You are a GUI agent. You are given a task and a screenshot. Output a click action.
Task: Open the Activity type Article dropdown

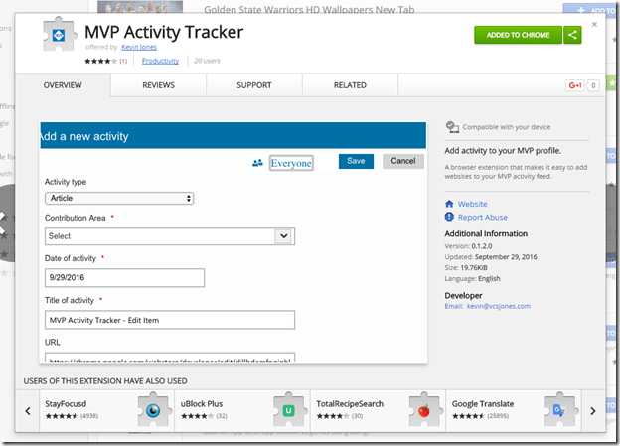pos(119,198)
